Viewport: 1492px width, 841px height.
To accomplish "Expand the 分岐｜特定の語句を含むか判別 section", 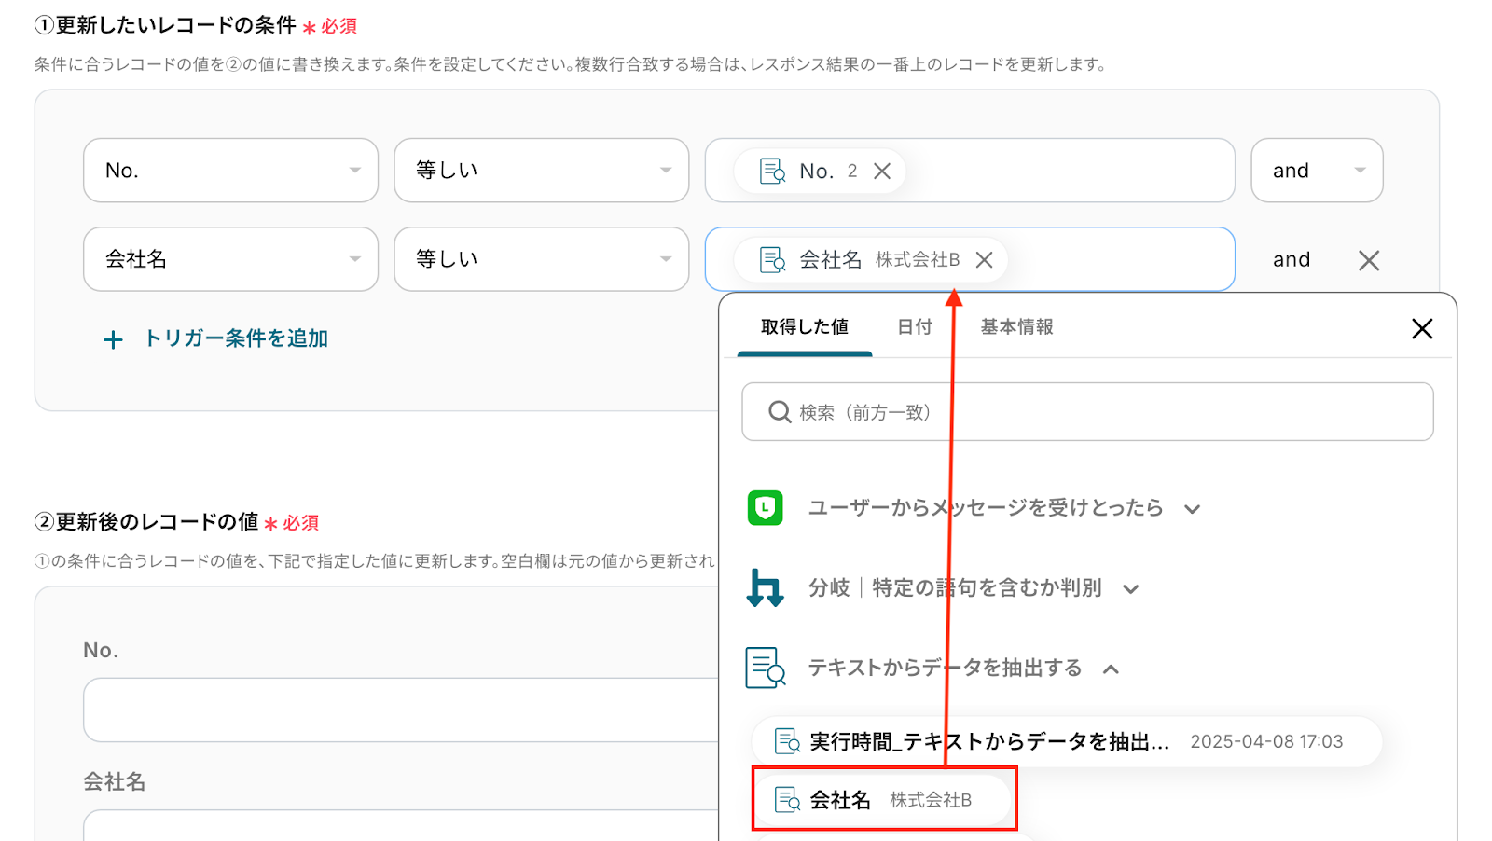I will 1130,589.
